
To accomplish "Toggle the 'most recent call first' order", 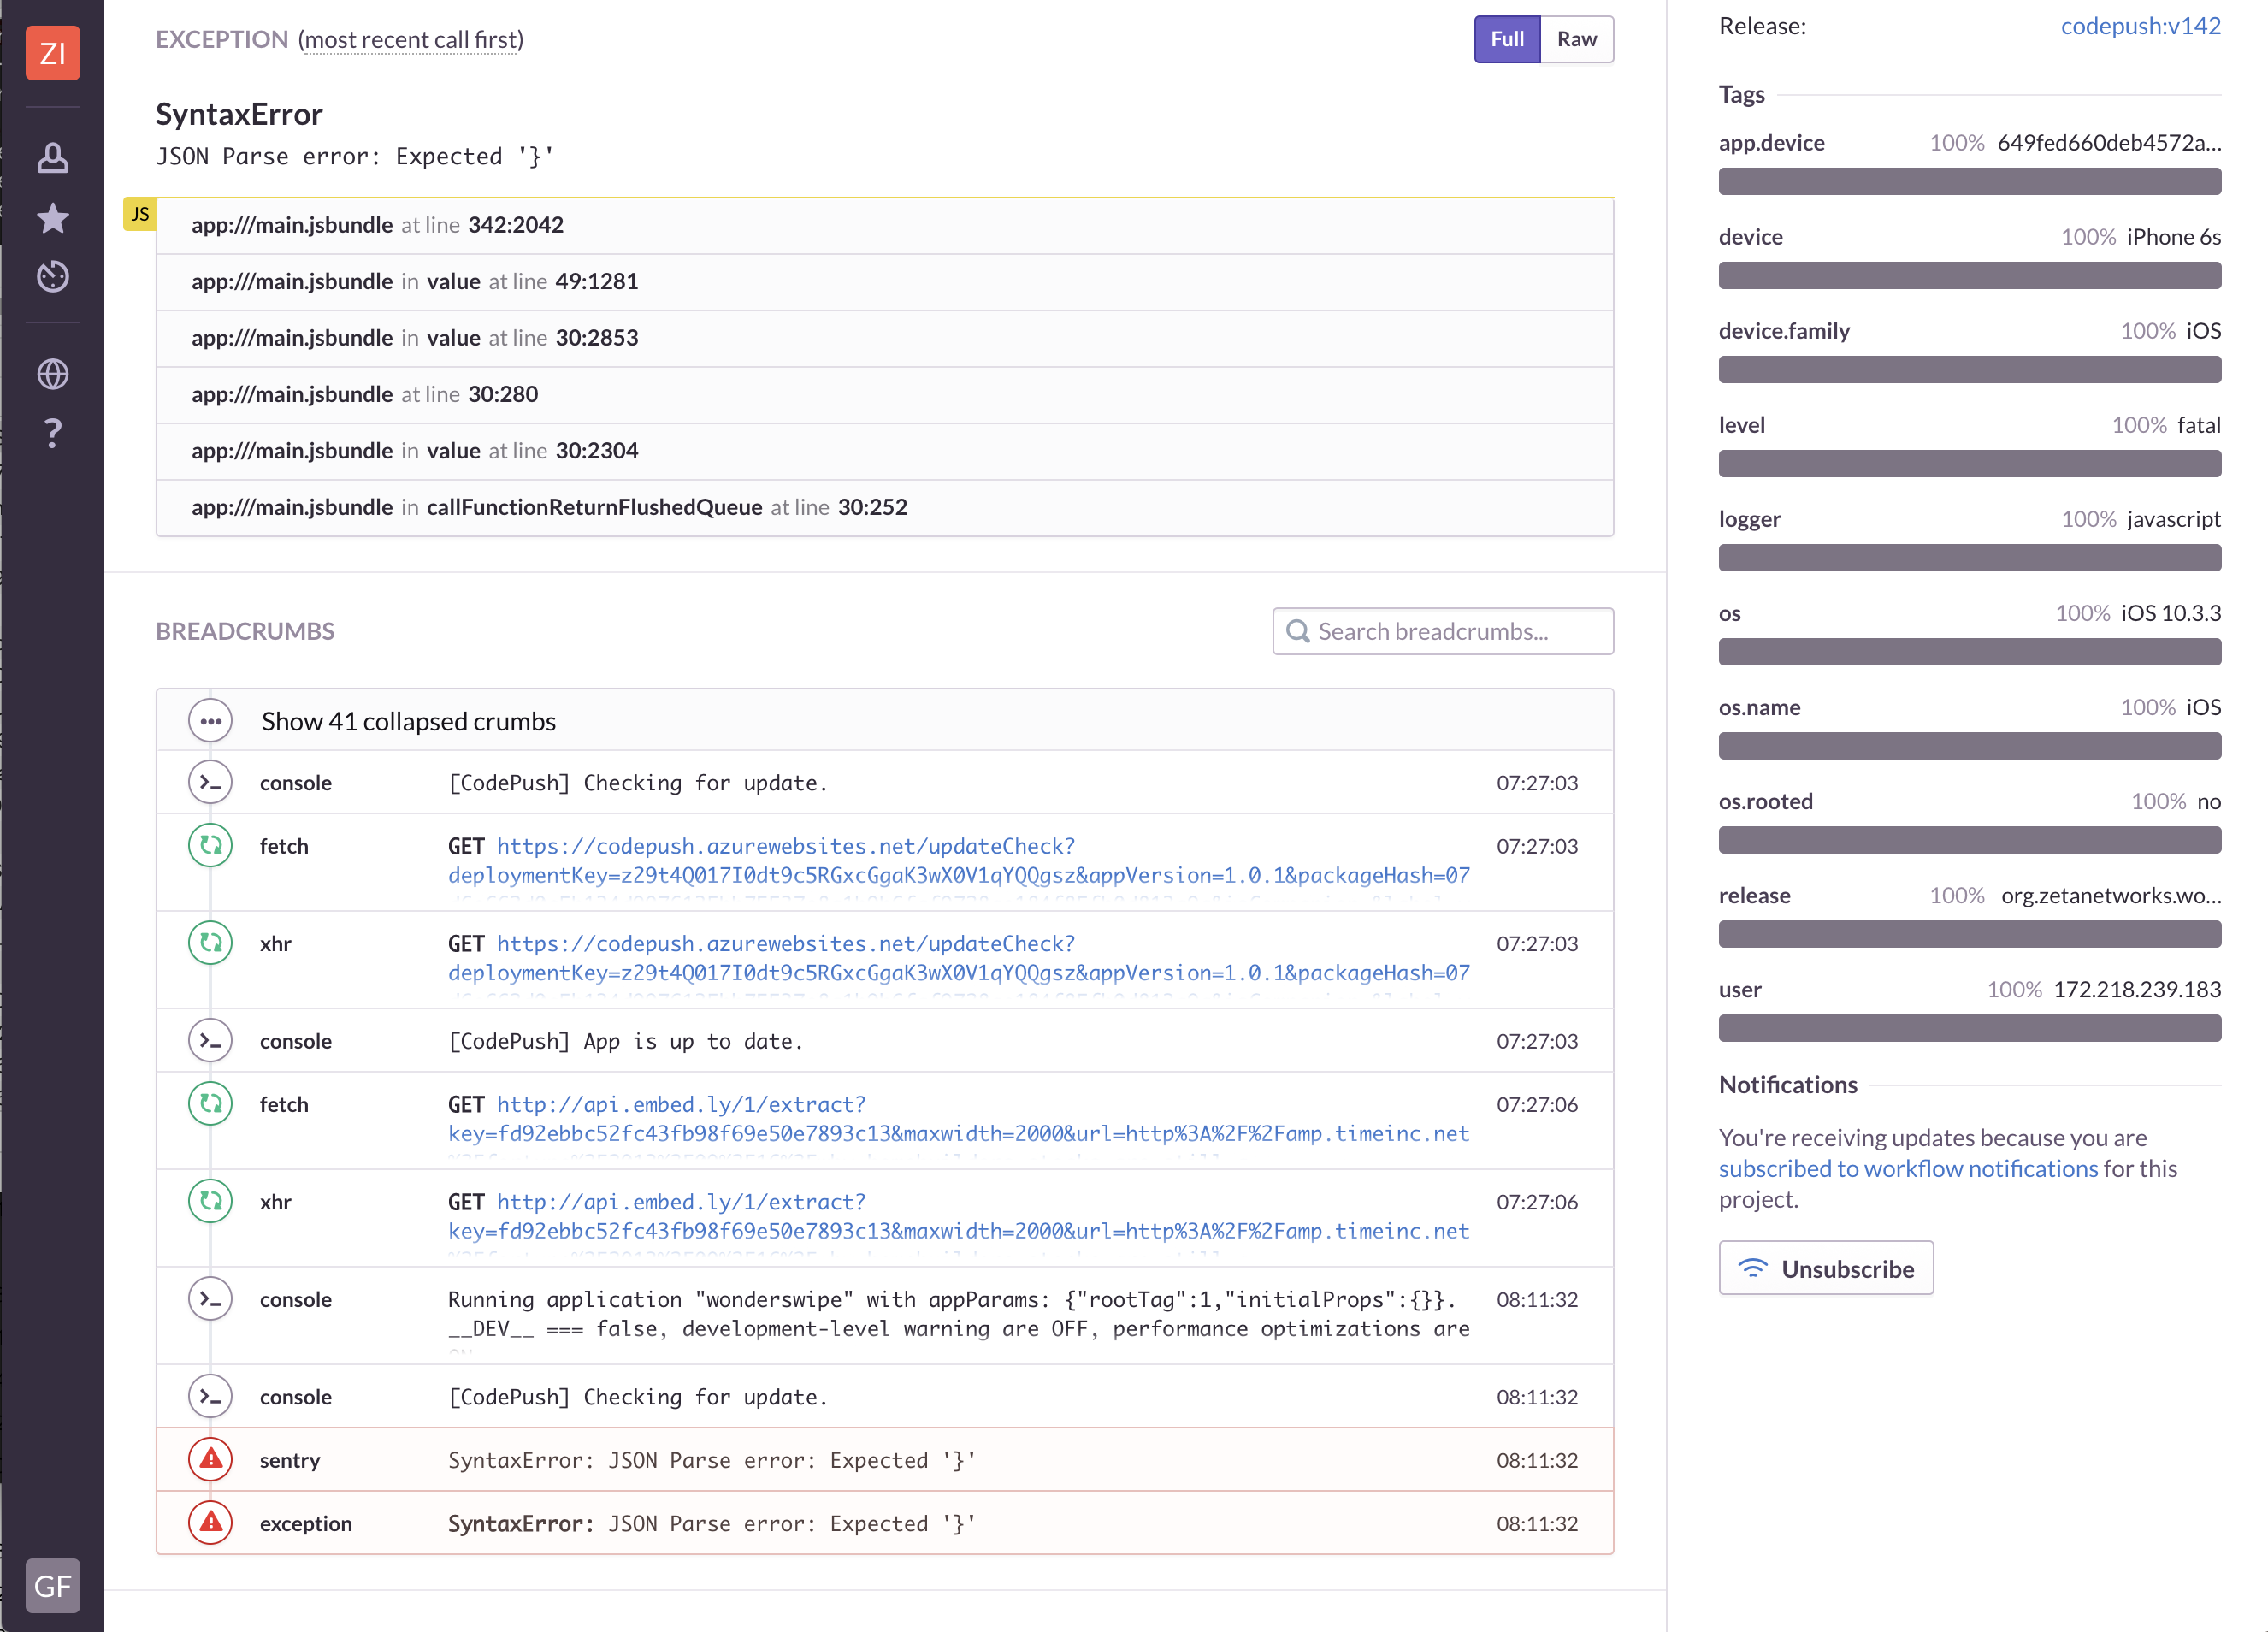I will (x=411, y=40).
